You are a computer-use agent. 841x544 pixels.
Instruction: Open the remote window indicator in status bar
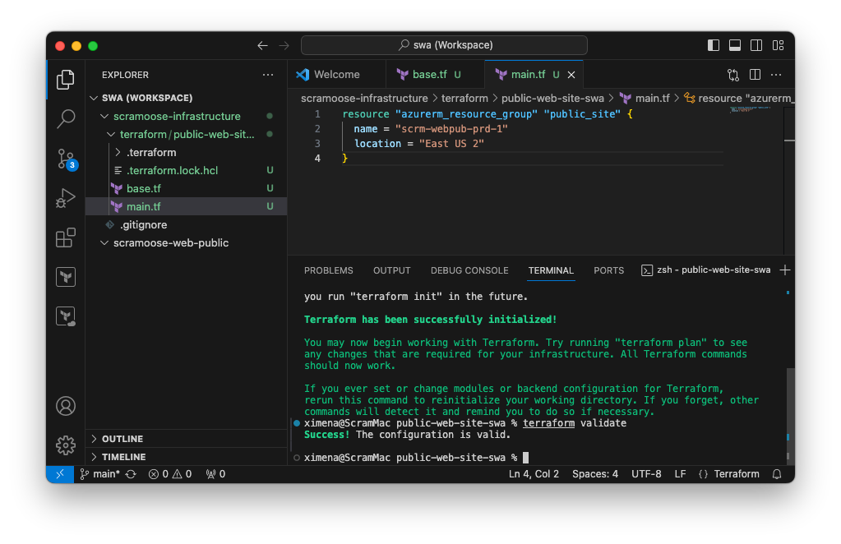(60, 474)
